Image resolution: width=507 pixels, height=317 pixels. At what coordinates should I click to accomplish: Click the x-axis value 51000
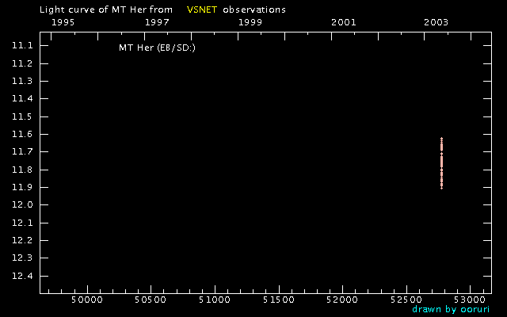(215, 300)
